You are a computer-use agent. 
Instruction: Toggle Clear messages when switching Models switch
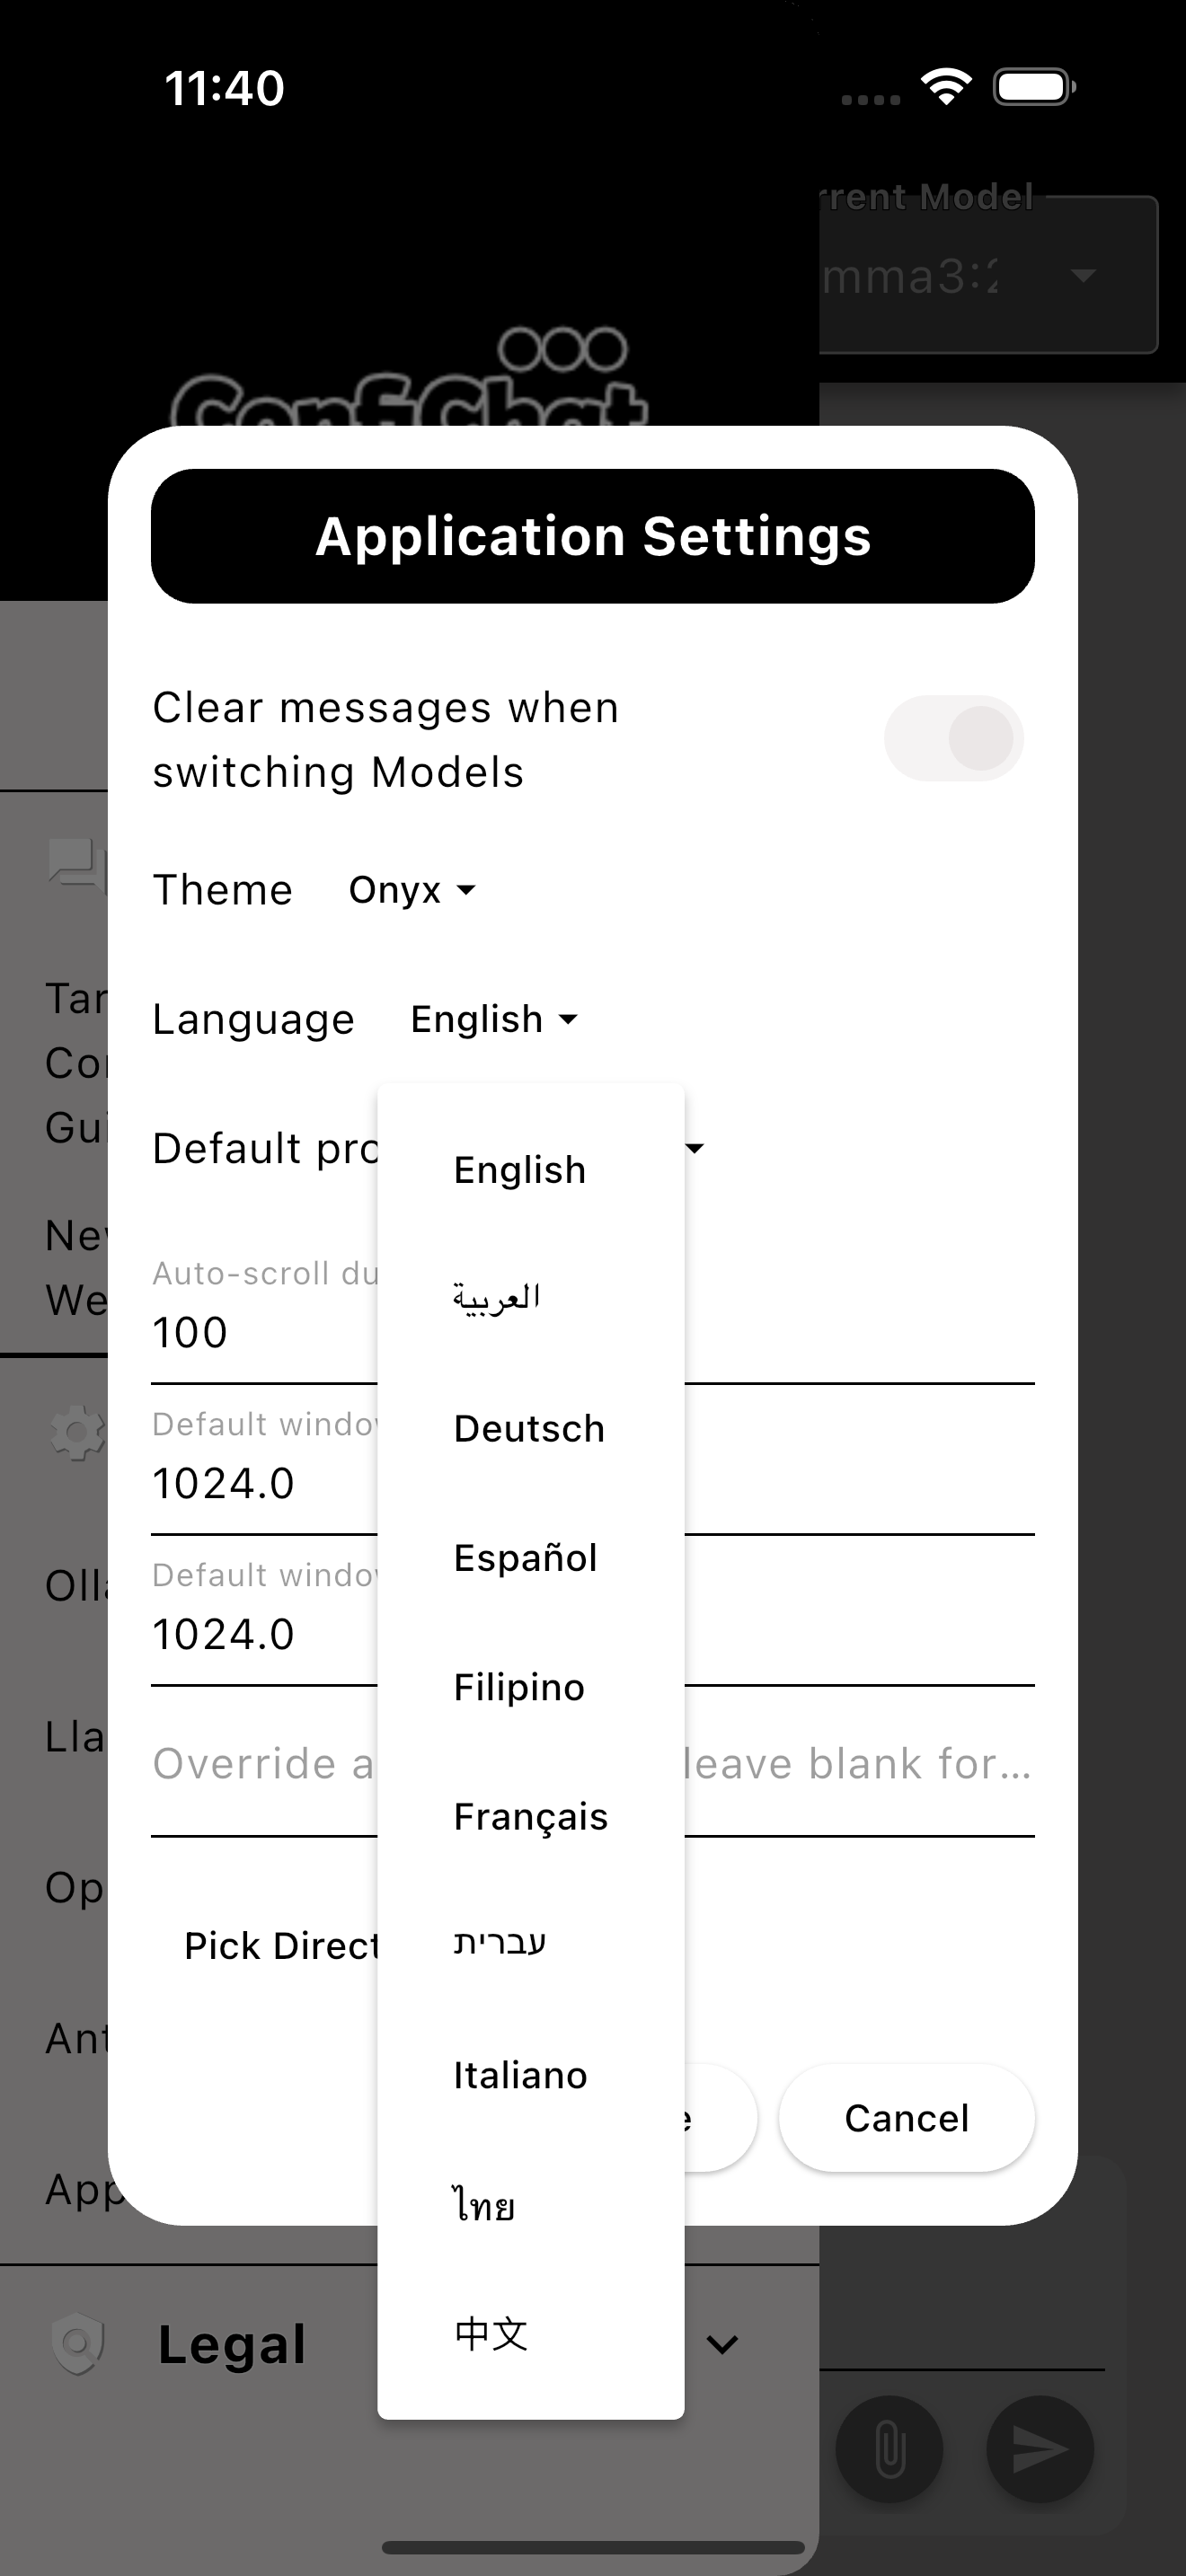[953, 739]
